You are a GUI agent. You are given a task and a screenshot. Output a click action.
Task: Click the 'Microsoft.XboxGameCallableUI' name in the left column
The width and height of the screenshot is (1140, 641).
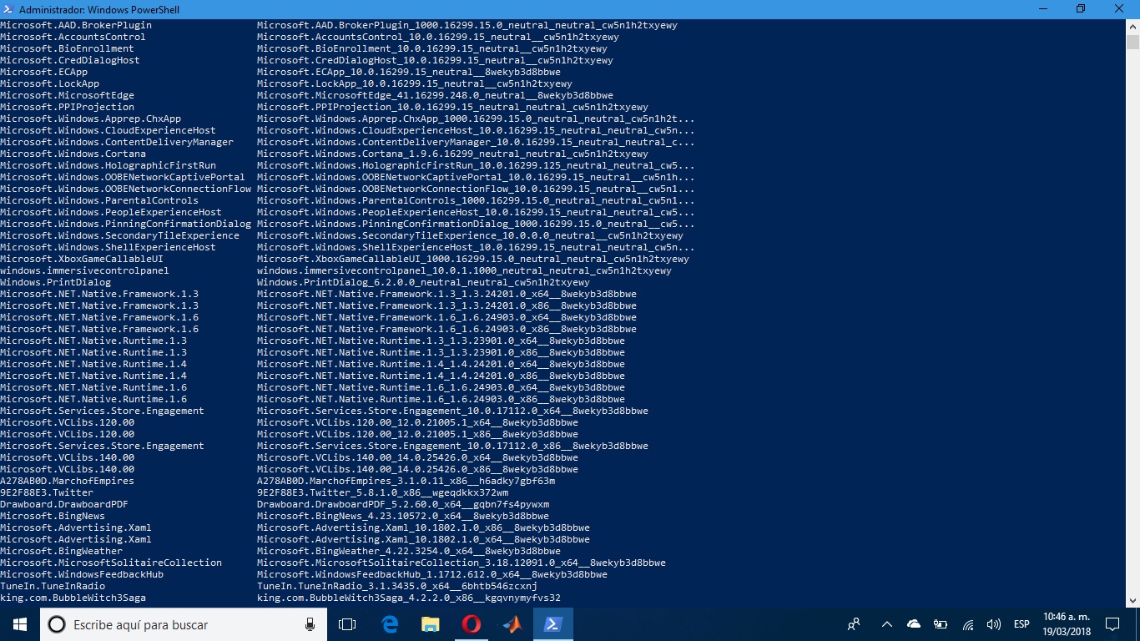tap(82, 259)
